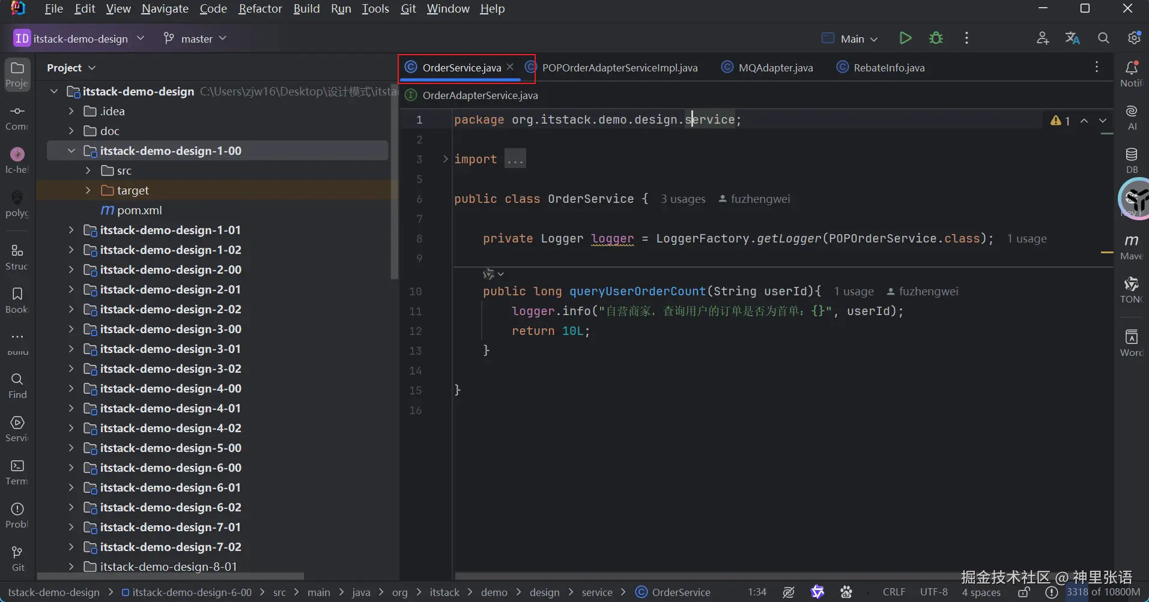Collapse the itstack-demo-design-1-00 module

(71, 151)
